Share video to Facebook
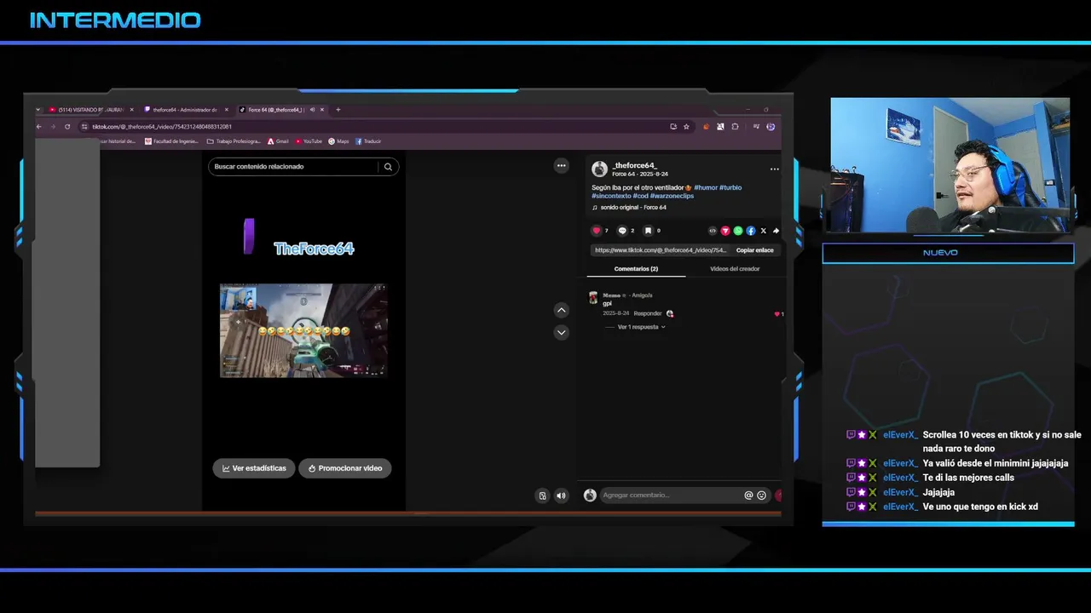Image resolution: width=1091 pixels, height=613 pixels. [x=751, y=231]
